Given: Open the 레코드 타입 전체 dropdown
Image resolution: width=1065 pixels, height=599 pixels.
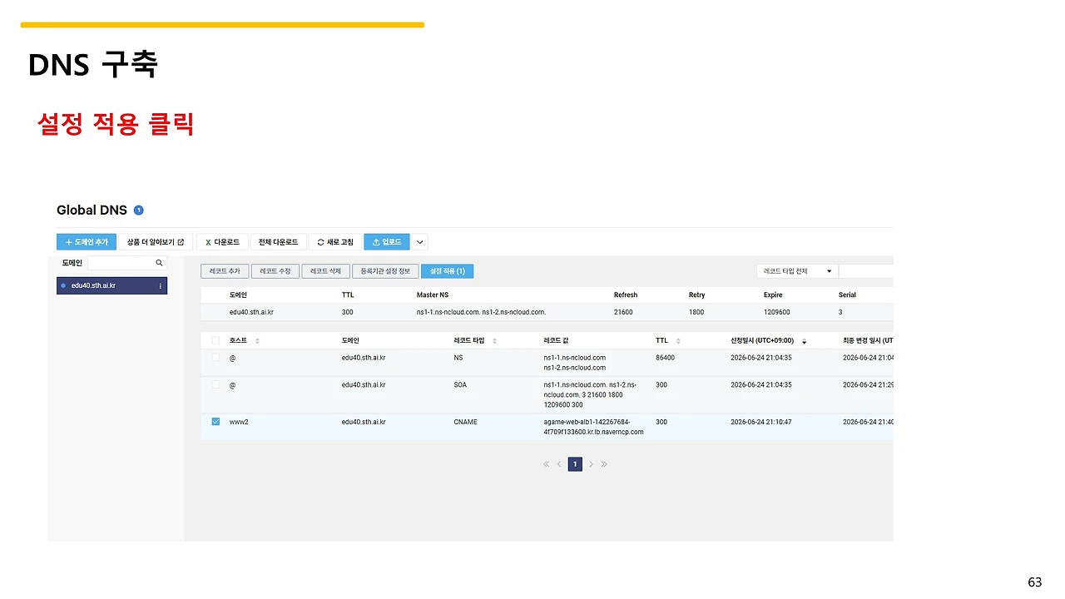Looking at the screenshot, I should (796, 271).
